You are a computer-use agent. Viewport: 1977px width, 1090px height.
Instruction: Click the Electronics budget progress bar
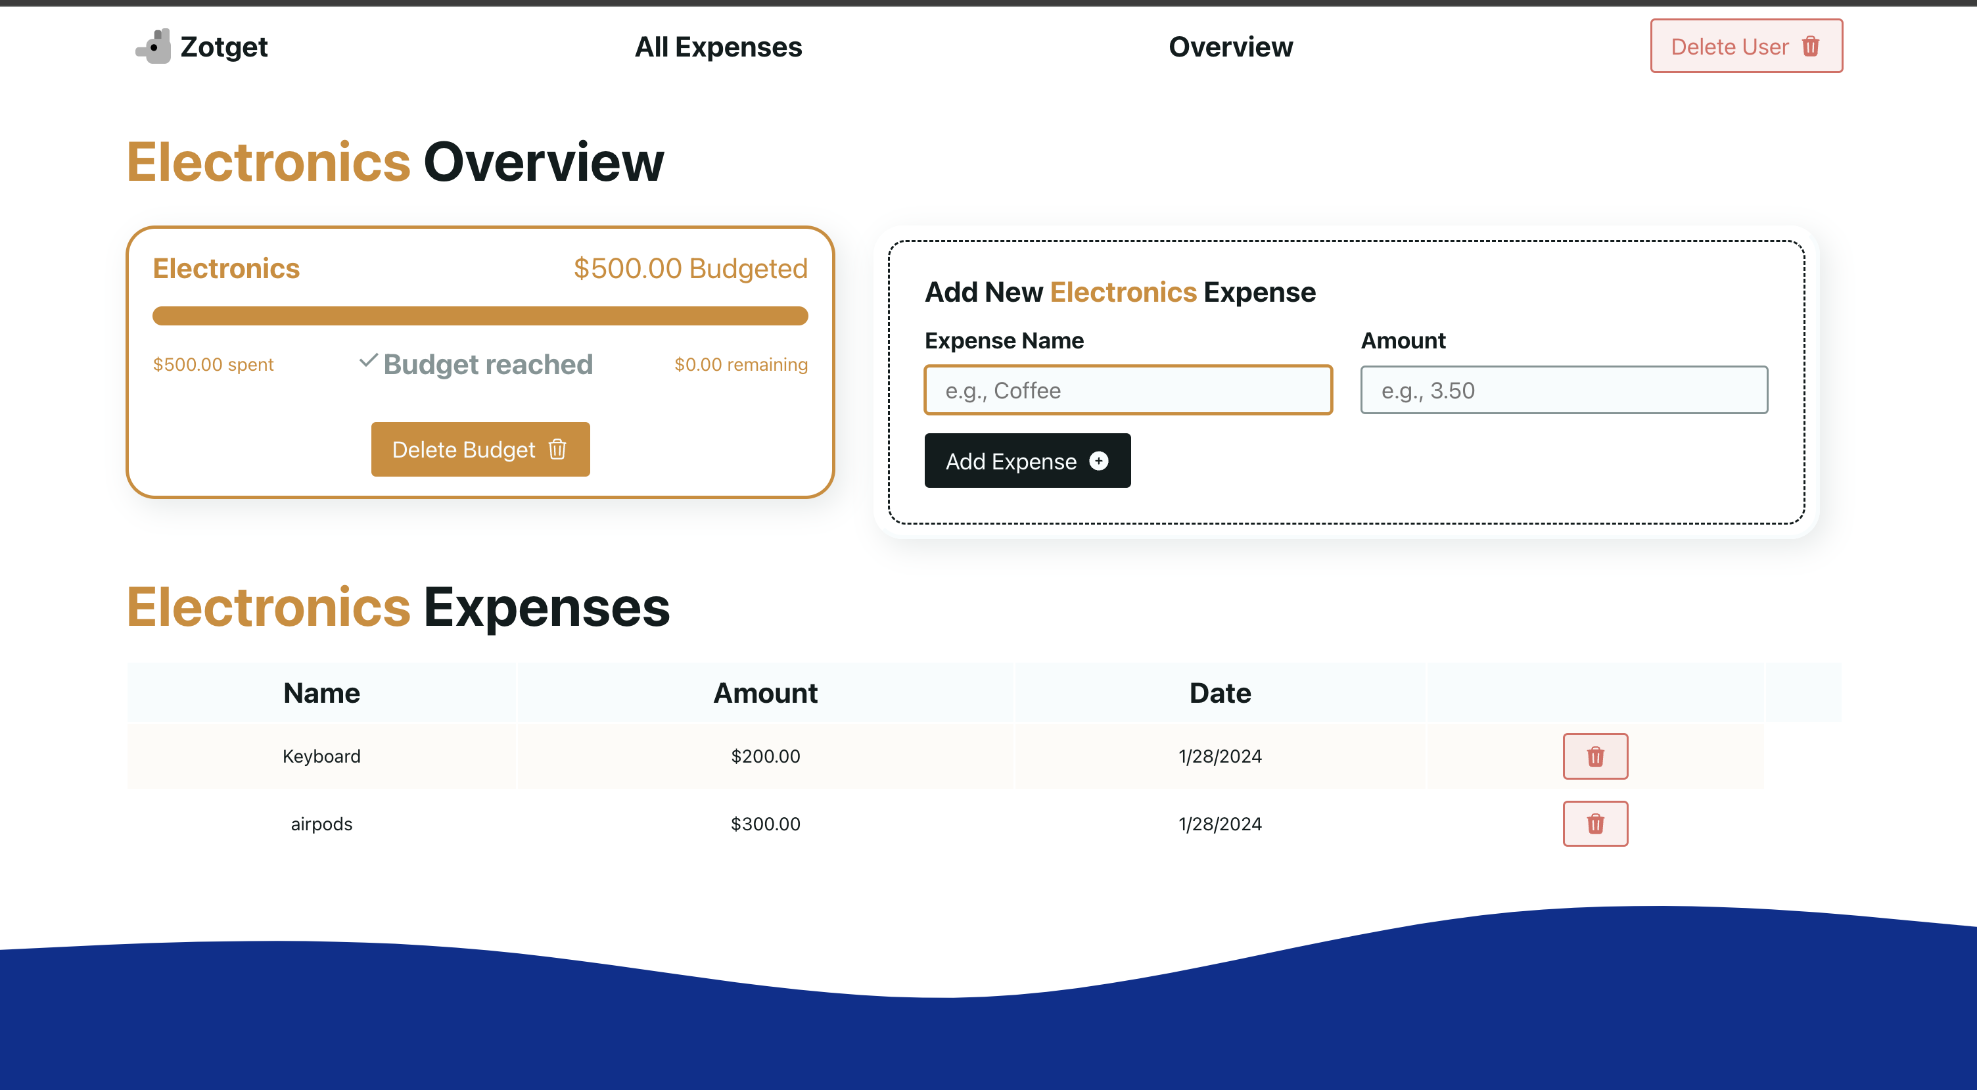pos(480,316)
